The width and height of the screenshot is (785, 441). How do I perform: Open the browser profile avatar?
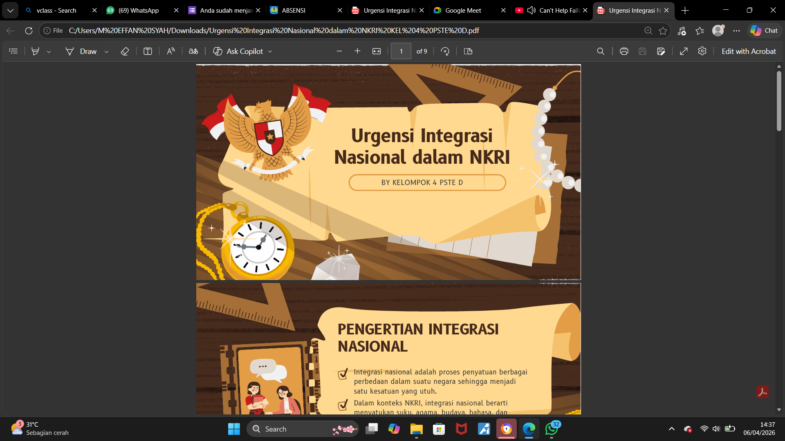click(718, 31)
